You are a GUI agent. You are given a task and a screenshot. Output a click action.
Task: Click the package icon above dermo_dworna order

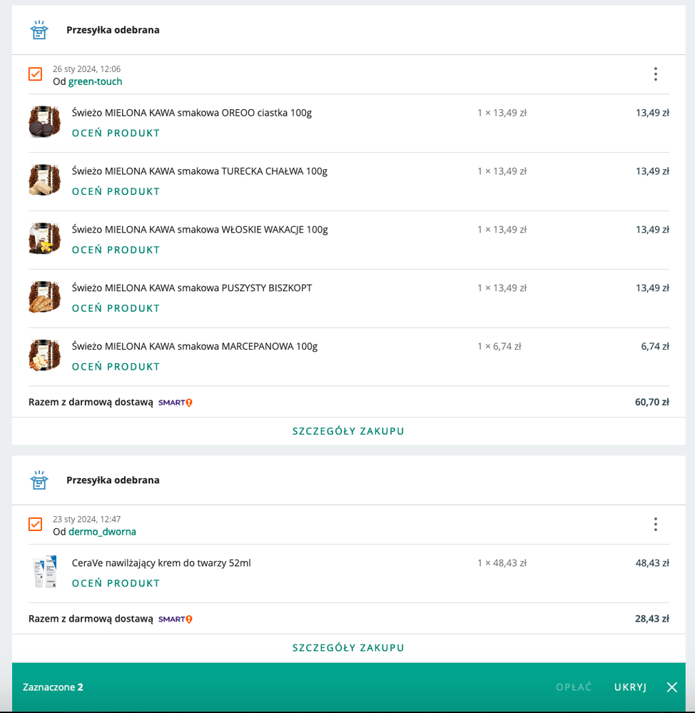pos(39,480)
